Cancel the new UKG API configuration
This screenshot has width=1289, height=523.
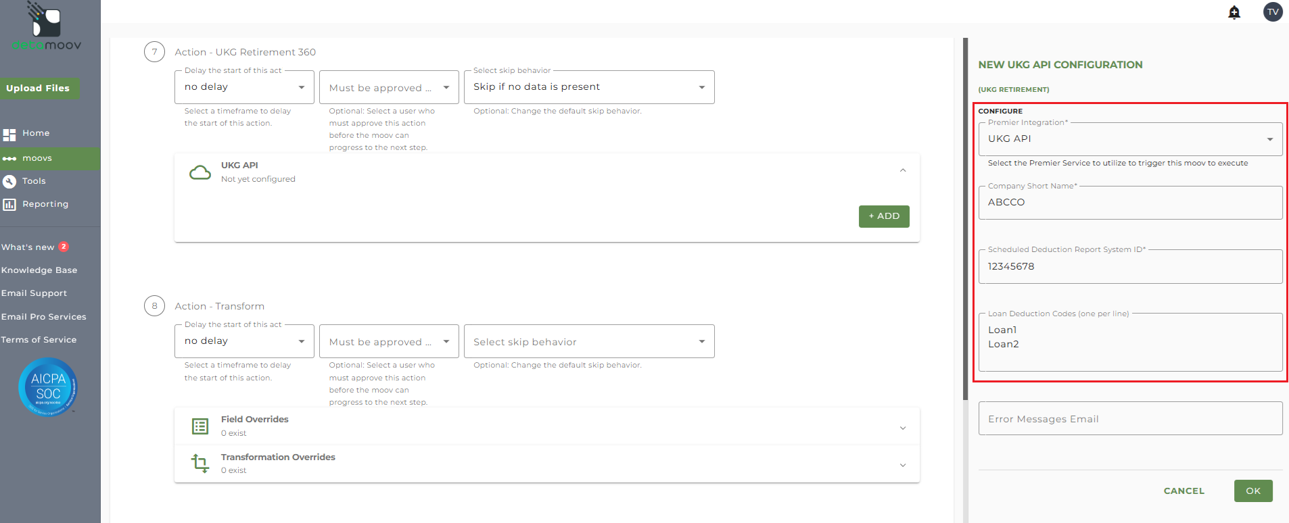click(1183, 491)
